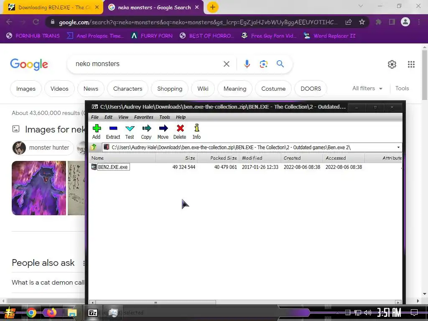Filter results by Videos
The image size is (428, 321).
(x=59, y=89)
